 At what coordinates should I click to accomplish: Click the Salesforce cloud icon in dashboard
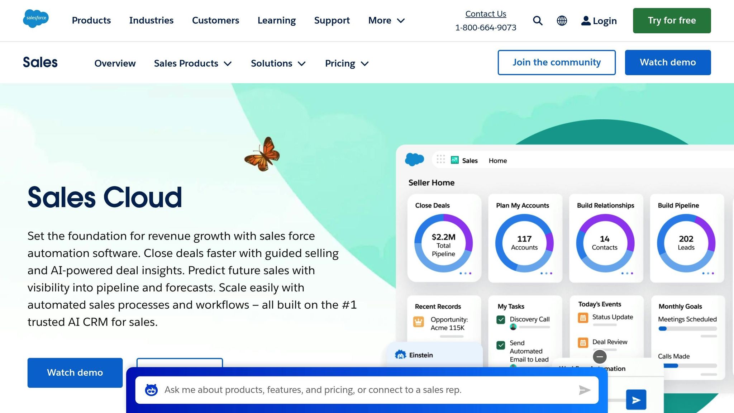tap(414, 159)
